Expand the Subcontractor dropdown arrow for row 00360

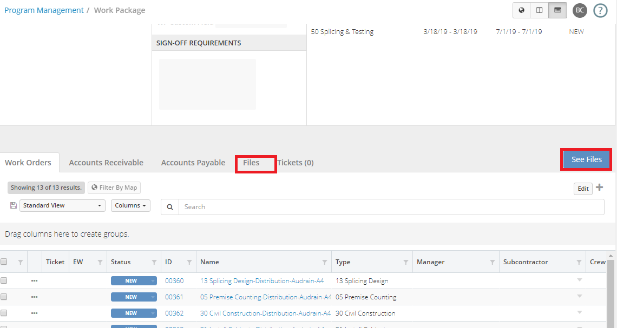coord(579,280)
